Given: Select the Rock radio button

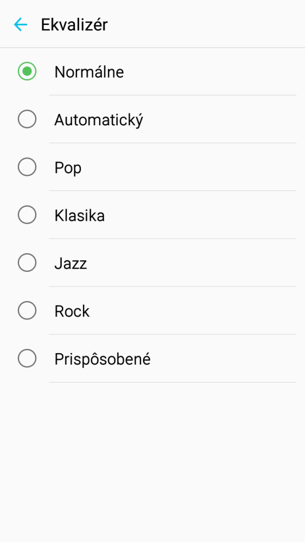Looking at the screenshot, I should [x=27, y=310].
